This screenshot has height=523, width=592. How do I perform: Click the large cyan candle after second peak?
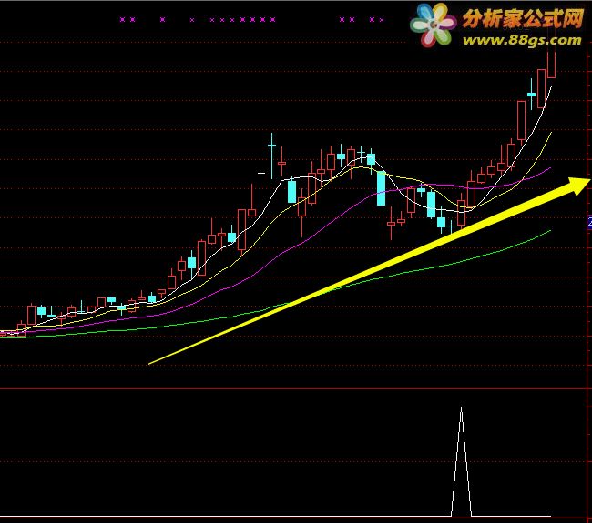[x=382, y=188]
